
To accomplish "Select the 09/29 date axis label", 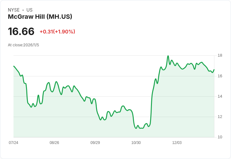I will (x=95, y=142).
